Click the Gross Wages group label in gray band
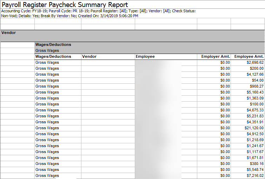Screen dimensions: 265x179 click(x=47, y=51)
